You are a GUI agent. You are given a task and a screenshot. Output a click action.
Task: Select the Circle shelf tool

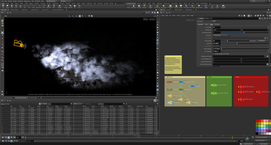33,6
